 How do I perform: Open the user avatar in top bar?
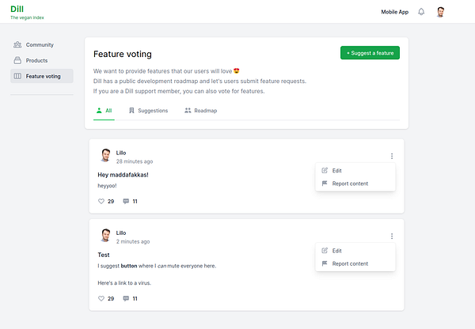point(441,12)
